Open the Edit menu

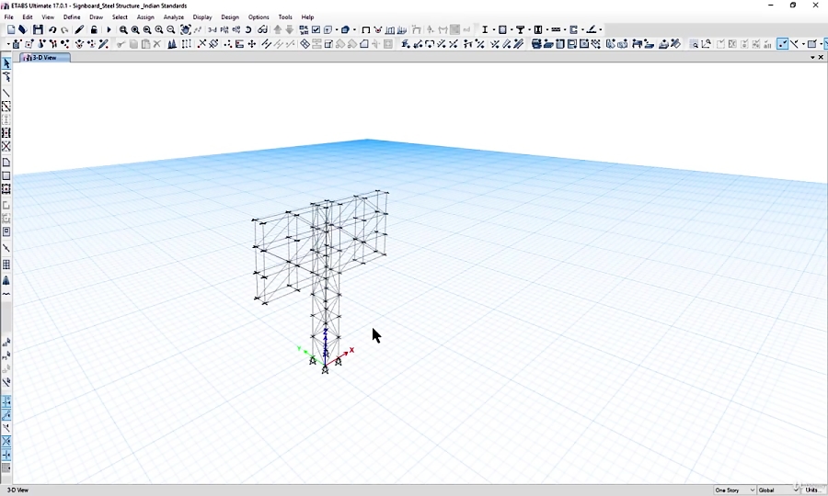28,17
